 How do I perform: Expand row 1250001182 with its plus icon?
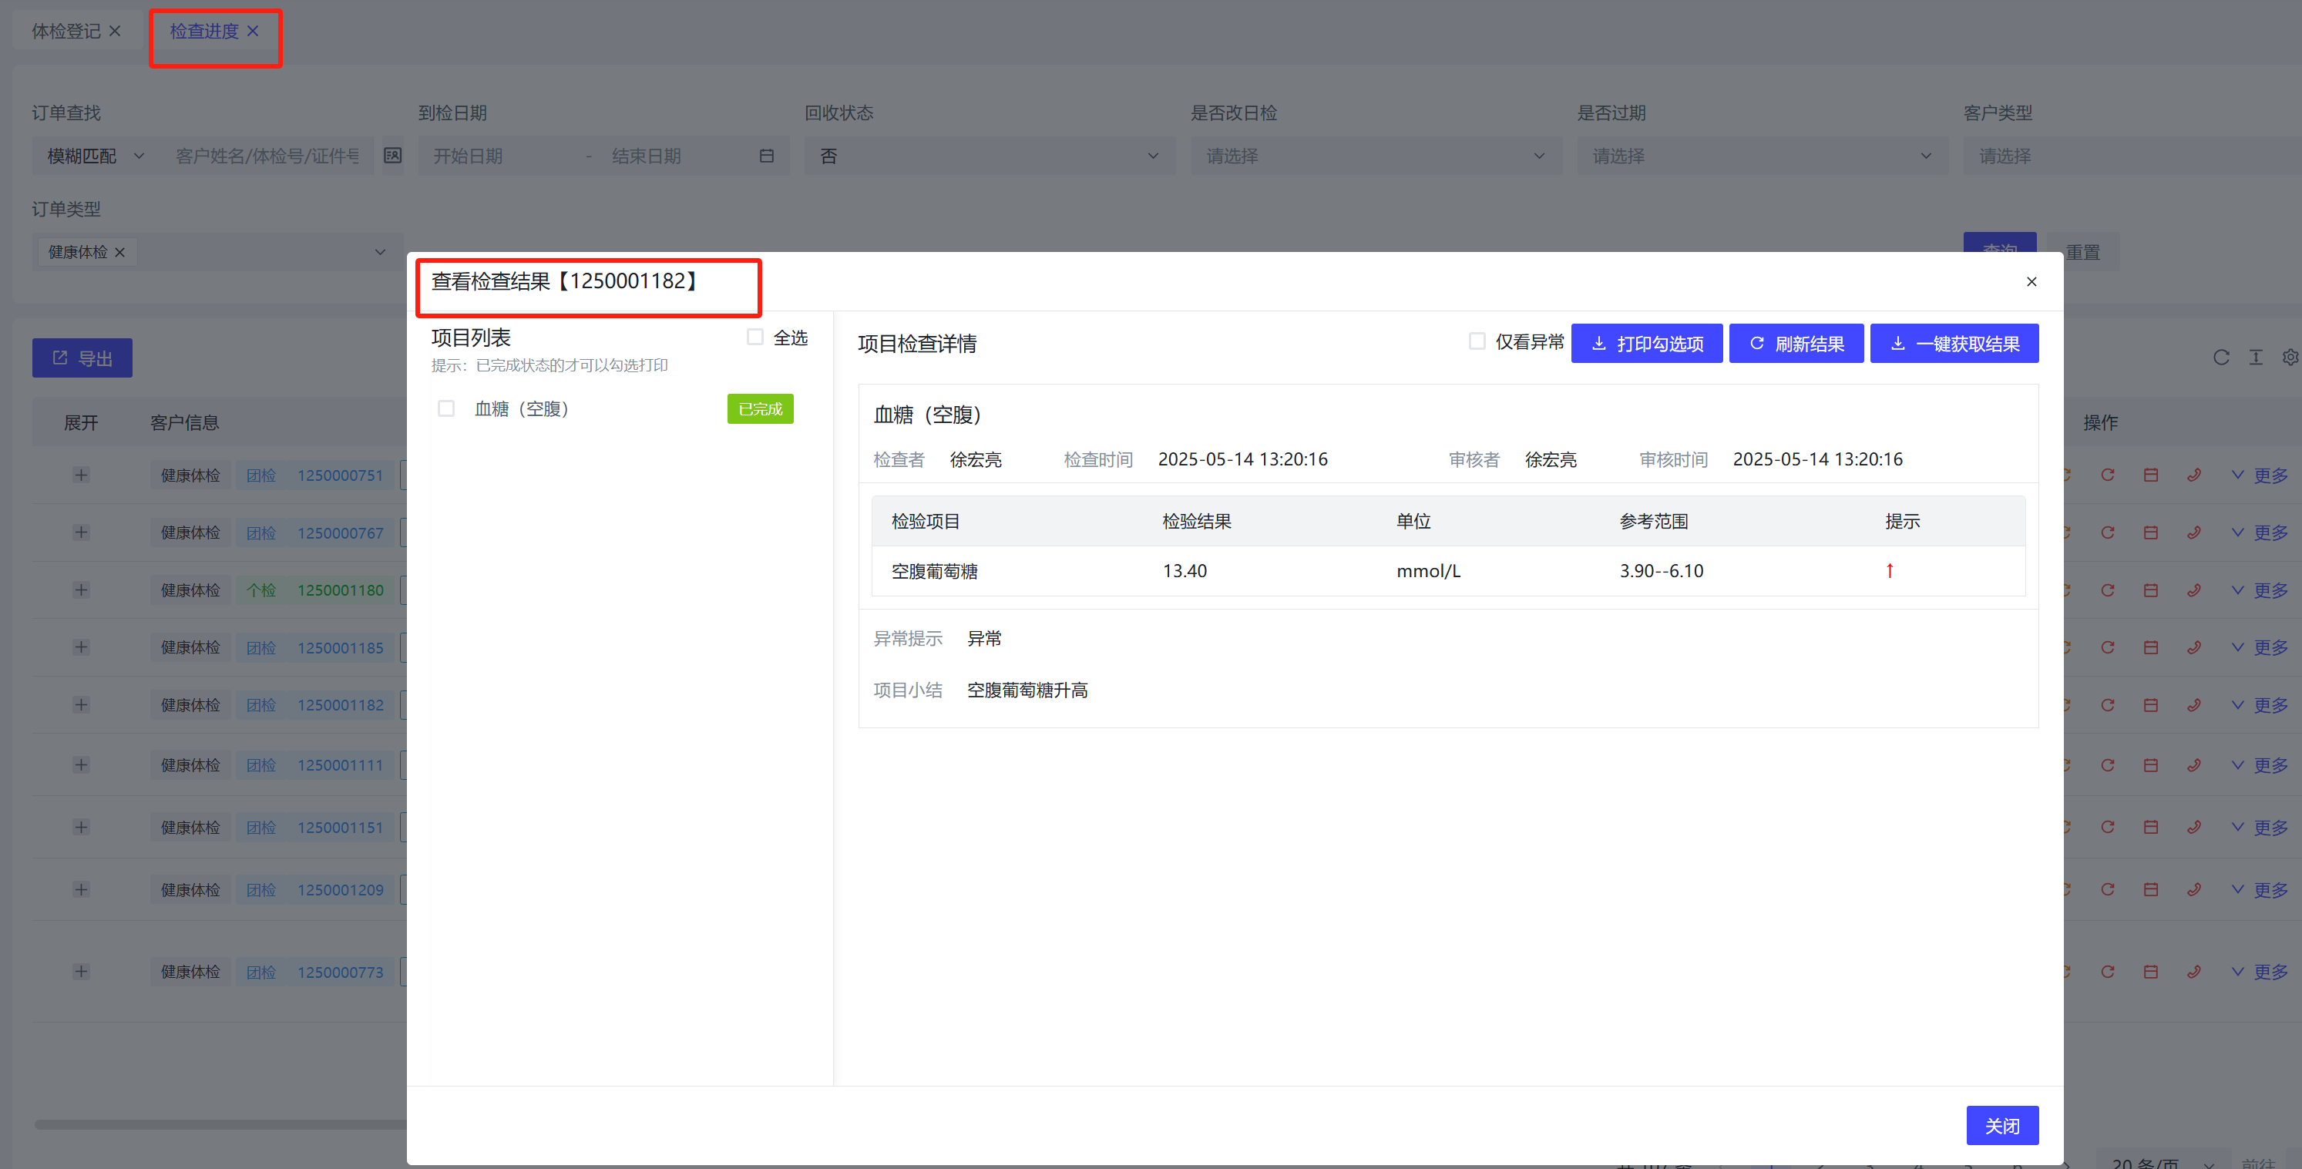coord(82,705)
